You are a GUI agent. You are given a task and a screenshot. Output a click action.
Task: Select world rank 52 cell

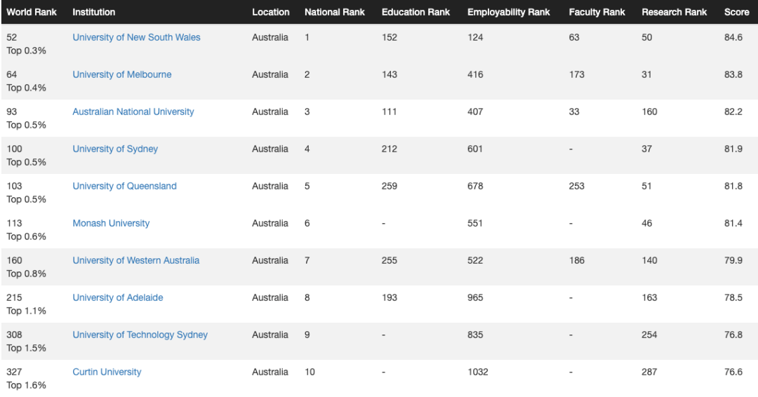(x=12, y=37)
